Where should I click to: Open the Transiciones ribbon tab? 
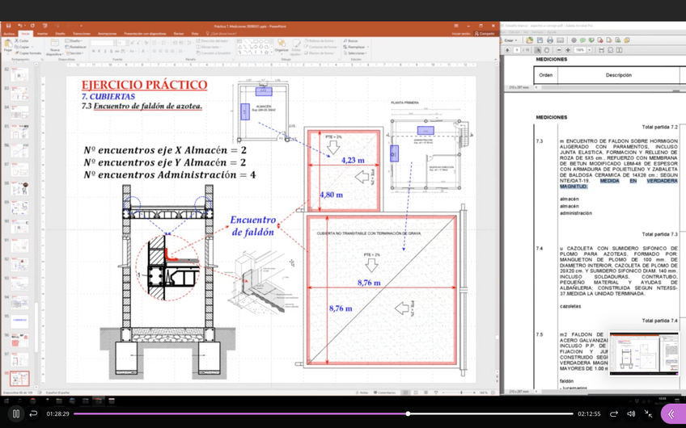(x=82, y=34)
